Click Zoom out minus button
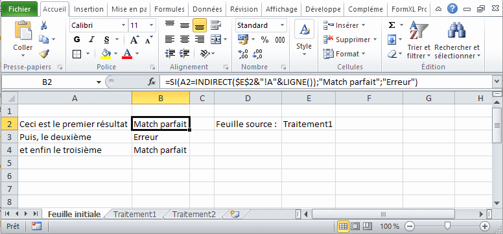 click(409, 226)
